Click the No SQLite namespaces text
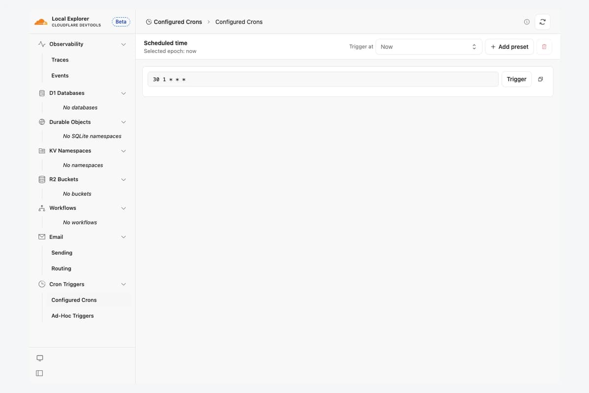Viewport: 589px width, 393px height. (x=92, y=136)
